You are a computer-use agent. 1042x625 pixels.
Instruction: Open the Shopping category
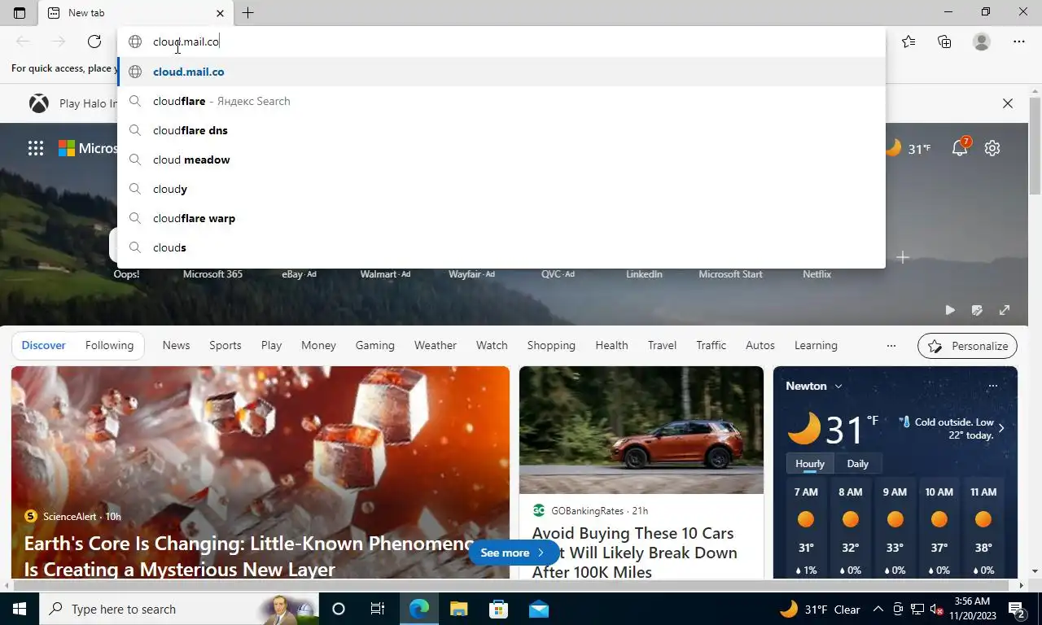pyautogui.click(x=551, y=345)
